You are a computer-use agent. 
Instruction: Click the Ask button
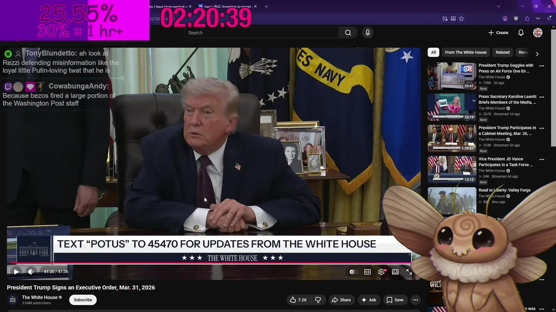tap(368, 300)
